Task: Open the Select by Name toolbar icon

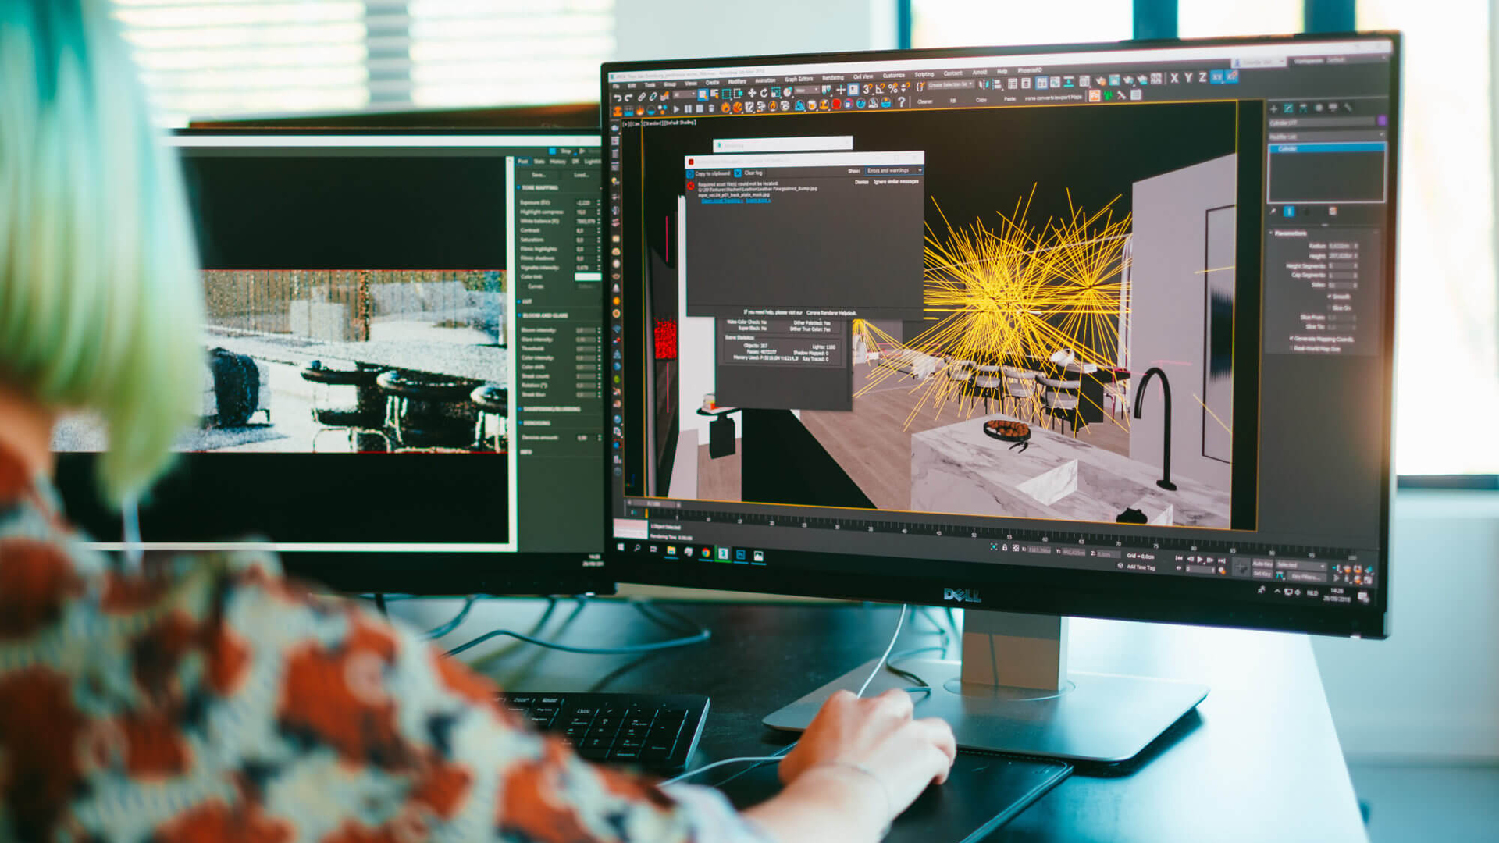Action: point(716,91)
